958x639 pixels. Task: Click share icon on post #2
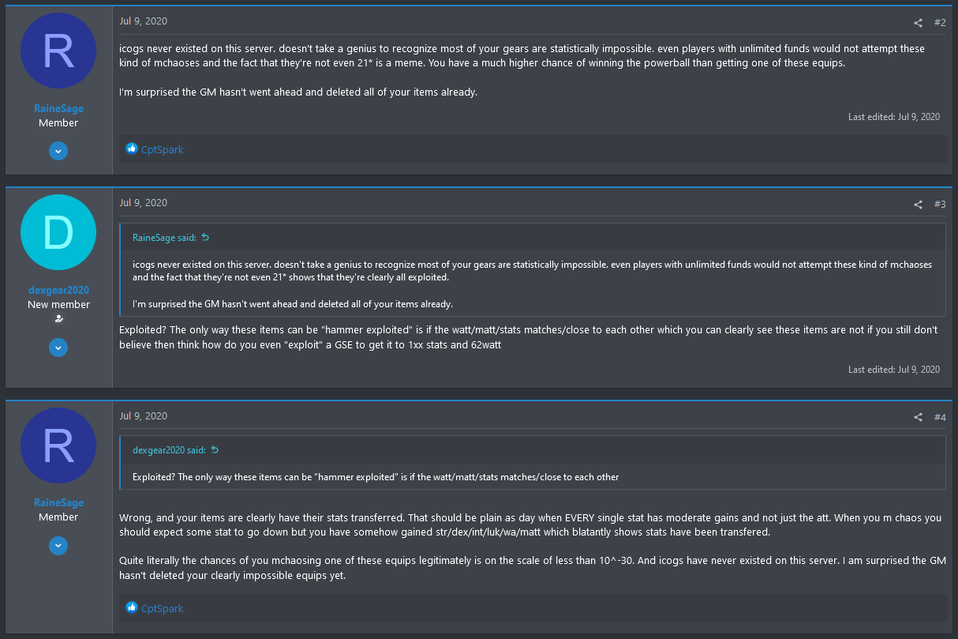click(918, 23)
